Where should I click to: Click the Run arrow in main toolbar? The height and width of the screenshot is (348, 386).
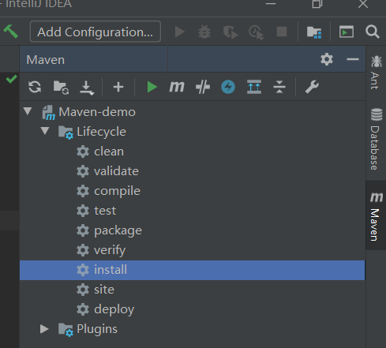tap(180, 32)
